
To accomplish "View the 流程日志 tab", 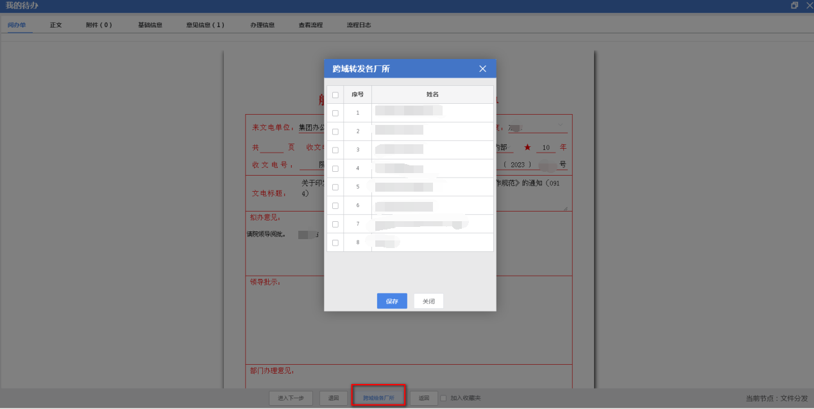I will (359, 25).
